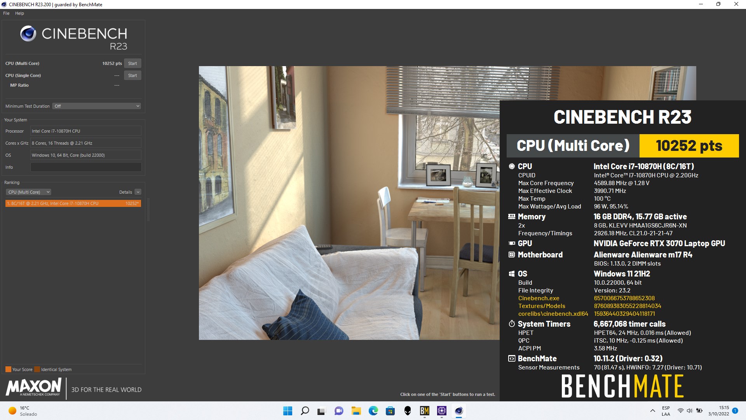Click the Max Core Frequency 4589.88 MHz value
This screenshot has width=746, height=420.
click(x=621, y=183)
